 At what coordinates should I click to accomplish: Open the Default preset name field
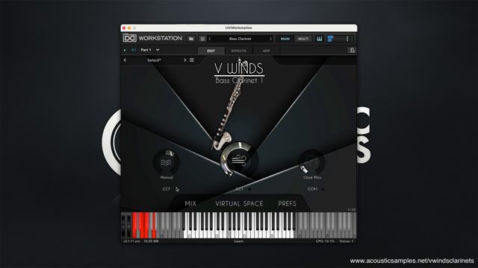click(x=155, y=60)
